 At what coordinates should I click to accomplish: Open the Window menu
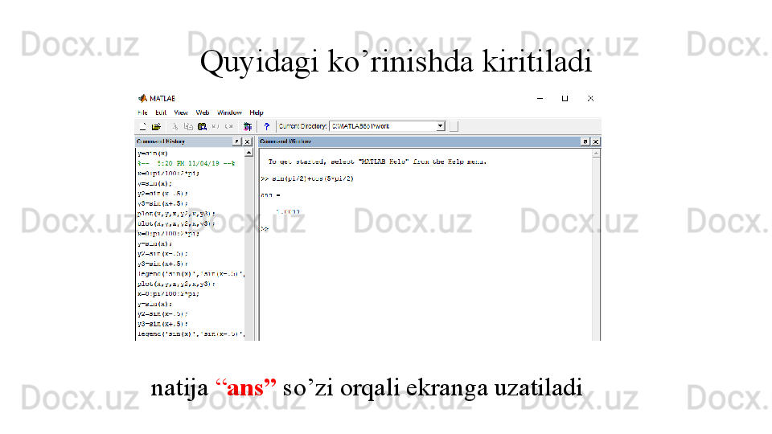coord(229,113)
